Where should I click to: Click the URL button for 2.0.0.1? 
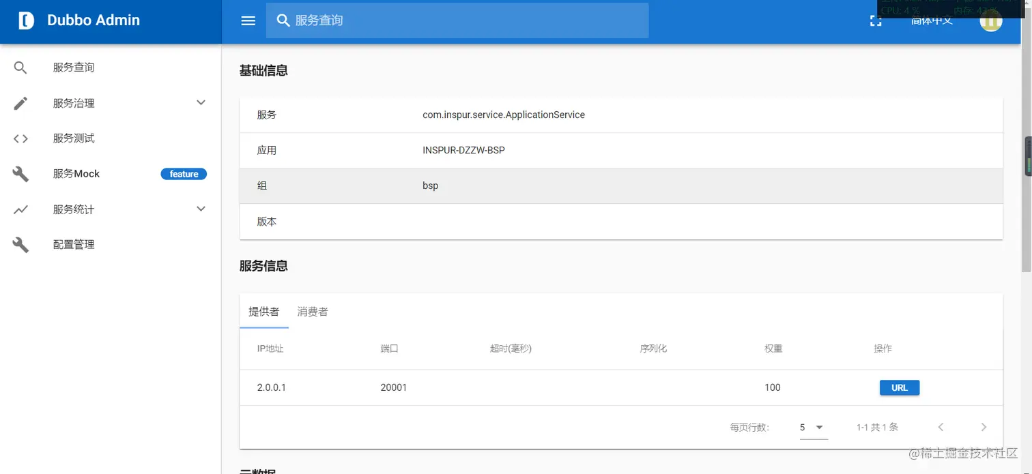pyautogui.click(x=900, y=387)
